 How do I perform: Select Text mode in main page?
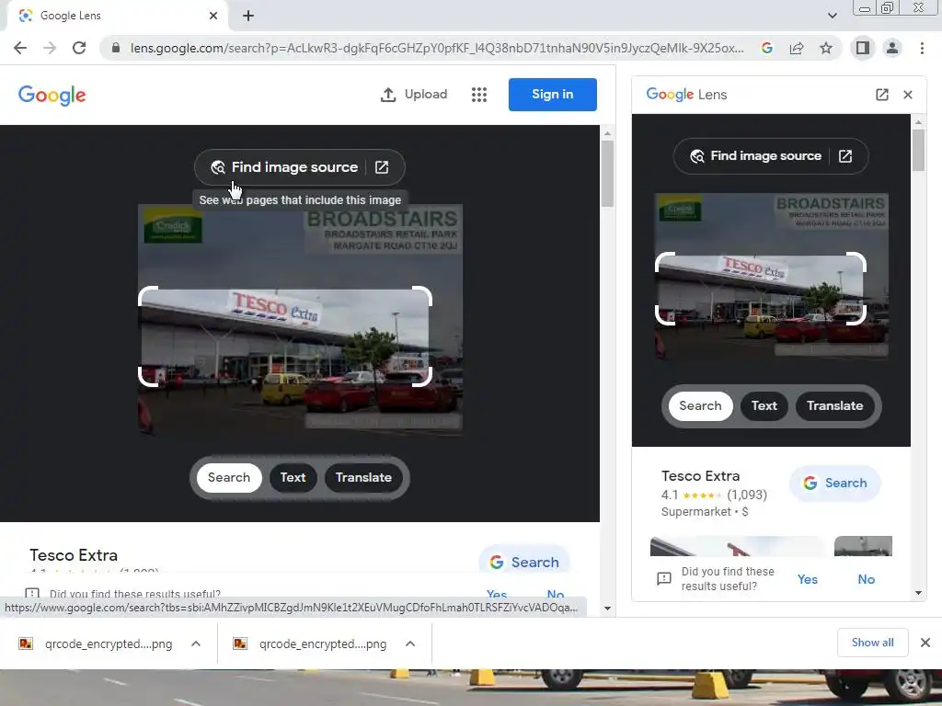coord(293,477)
